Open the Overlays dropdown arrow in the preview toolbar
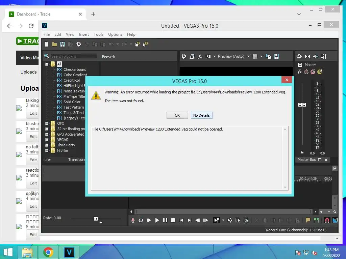346x259 pixels. (262, 56)
